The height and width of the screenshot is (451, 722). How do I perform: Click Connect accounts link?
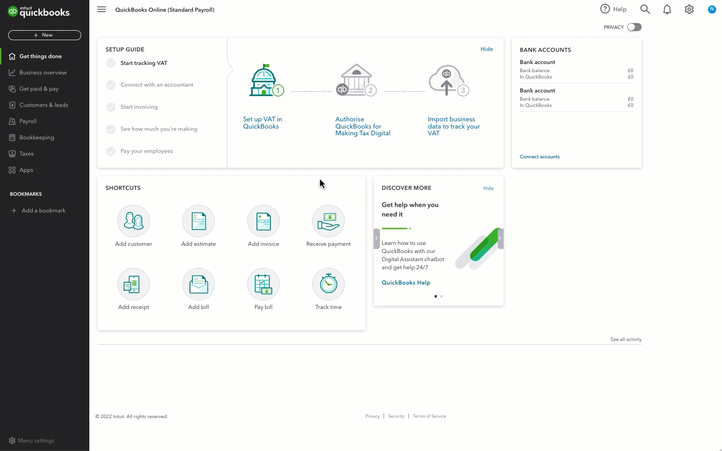click(x=540, y=156)
